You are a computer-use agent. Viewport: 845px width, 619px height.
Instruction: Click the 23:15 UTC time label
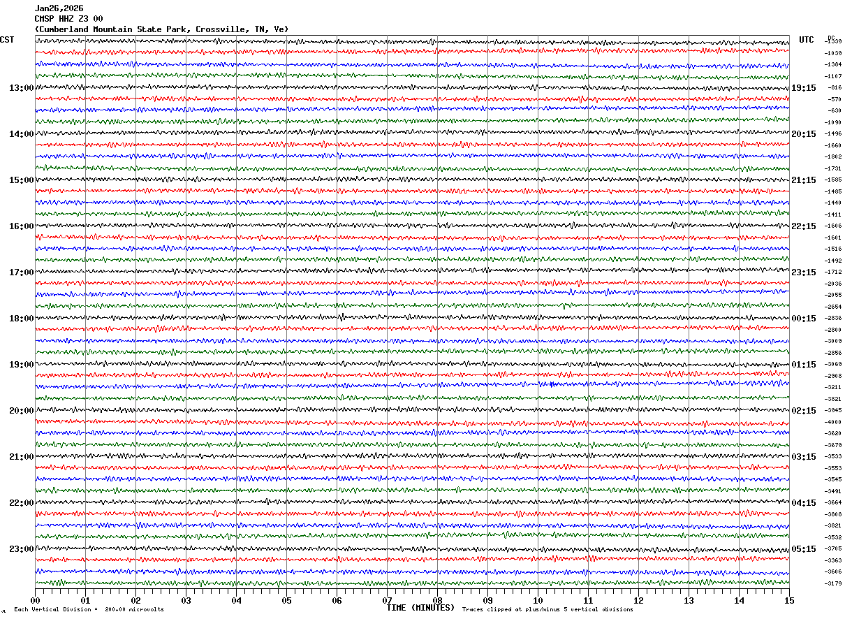(804, 272)
